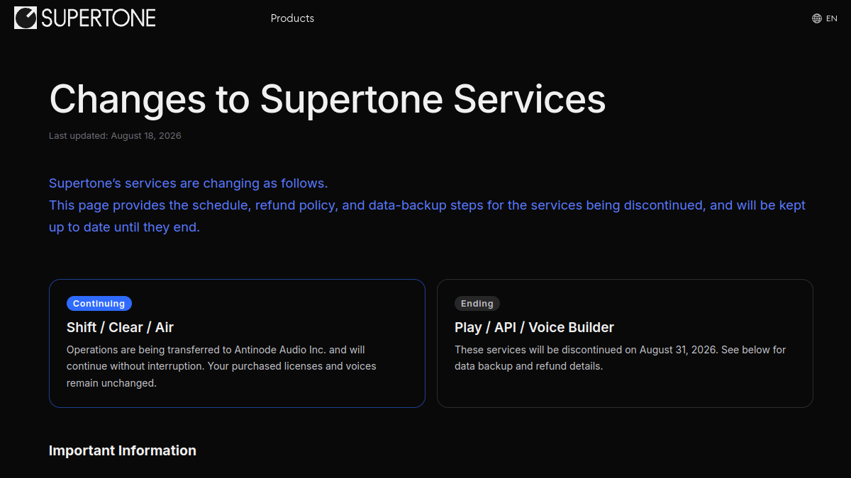Select the Play / API / Voice Builder heading

click(534, 327)
